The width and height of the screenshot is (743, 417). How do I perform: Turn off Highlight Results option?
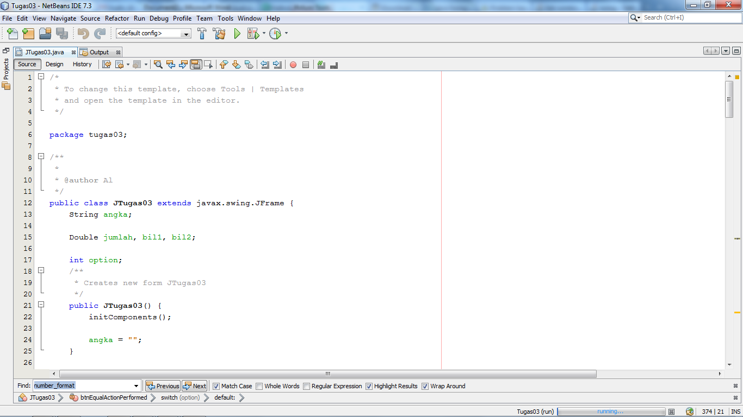[x=369, y=386]
